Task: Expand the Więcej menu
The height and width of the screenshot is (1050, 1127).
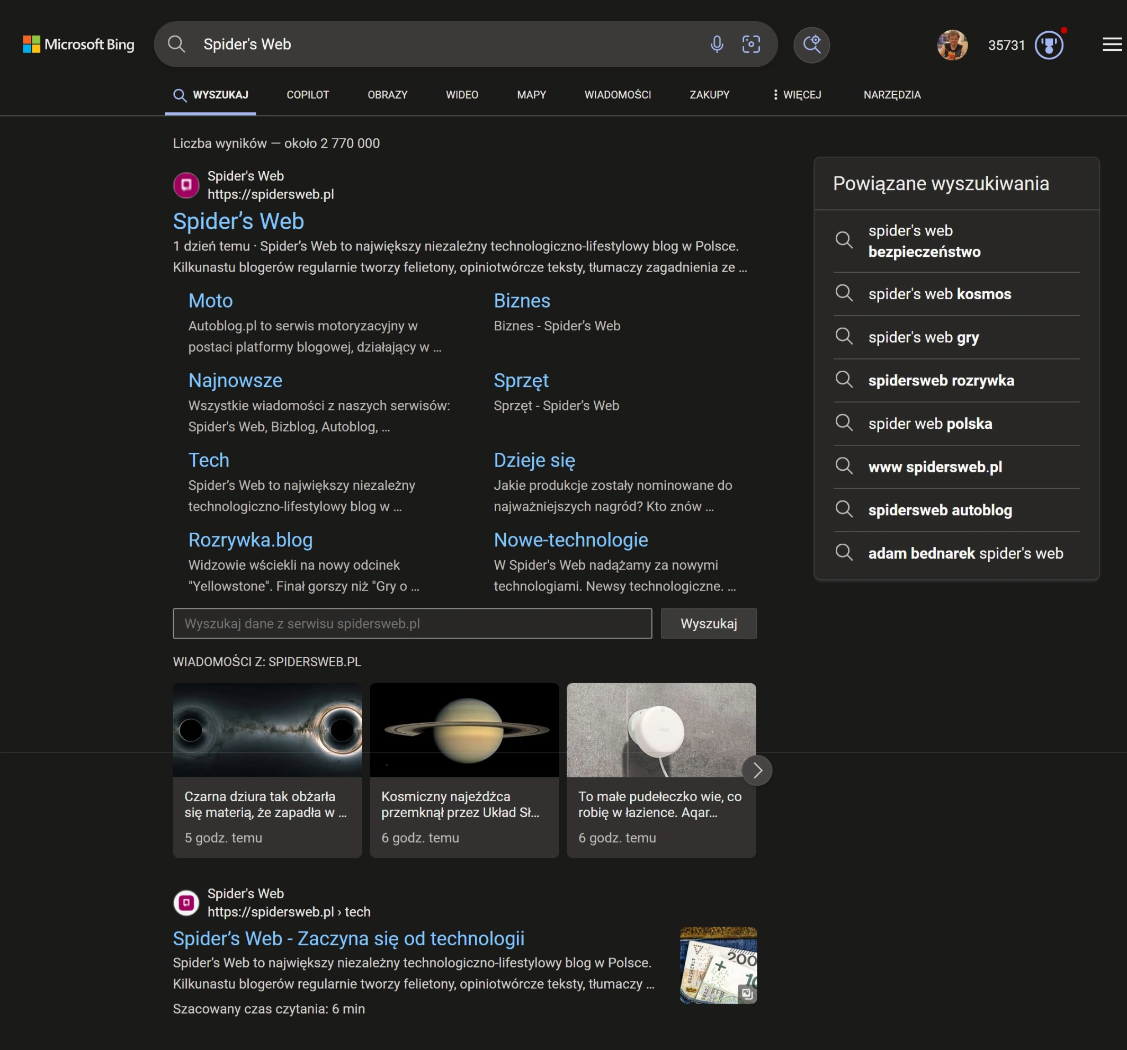Action: 797,95
